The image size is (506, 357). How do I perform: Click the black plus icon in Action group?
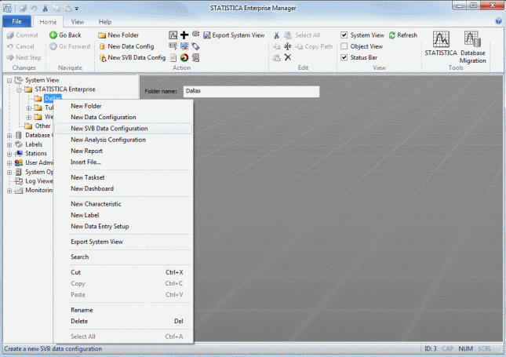(184, 35)
